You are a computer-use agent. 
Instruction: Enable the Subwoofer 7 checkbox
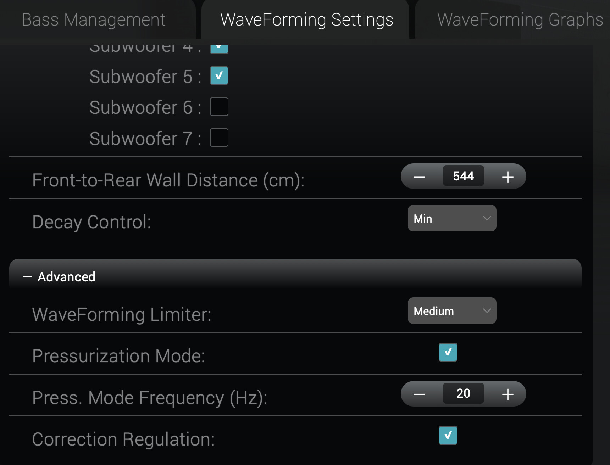(x=219, y=138)
